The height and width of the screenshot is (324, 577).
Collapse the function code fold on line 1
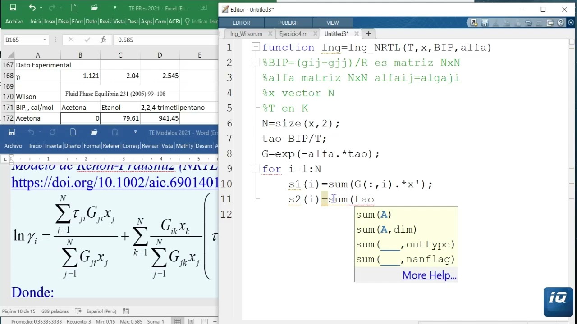[x=256, y=47]
